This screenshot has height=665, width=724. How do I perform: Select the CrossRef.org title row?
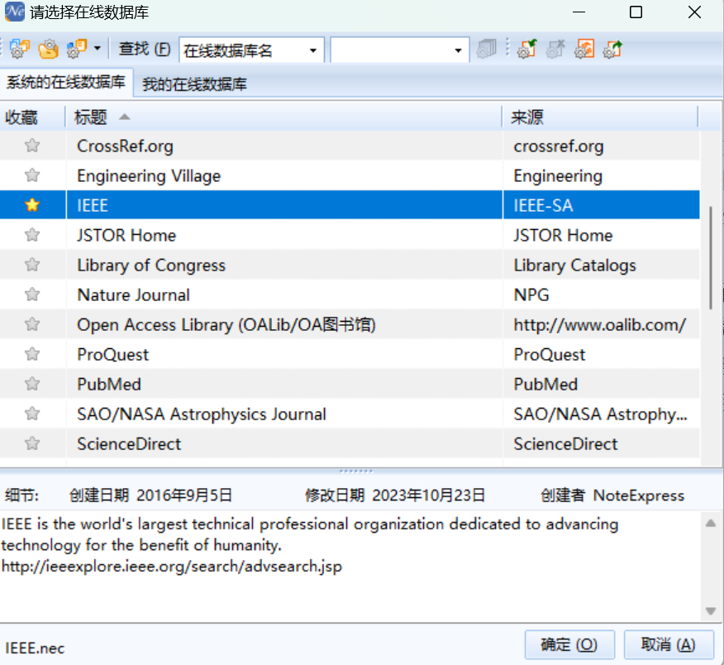[284, 146]
